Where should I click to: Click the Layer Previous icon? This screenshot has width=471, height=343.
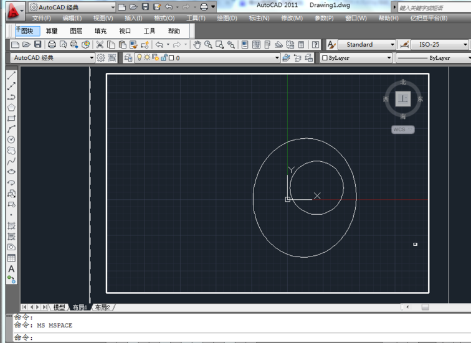click(x=297, y=58)
